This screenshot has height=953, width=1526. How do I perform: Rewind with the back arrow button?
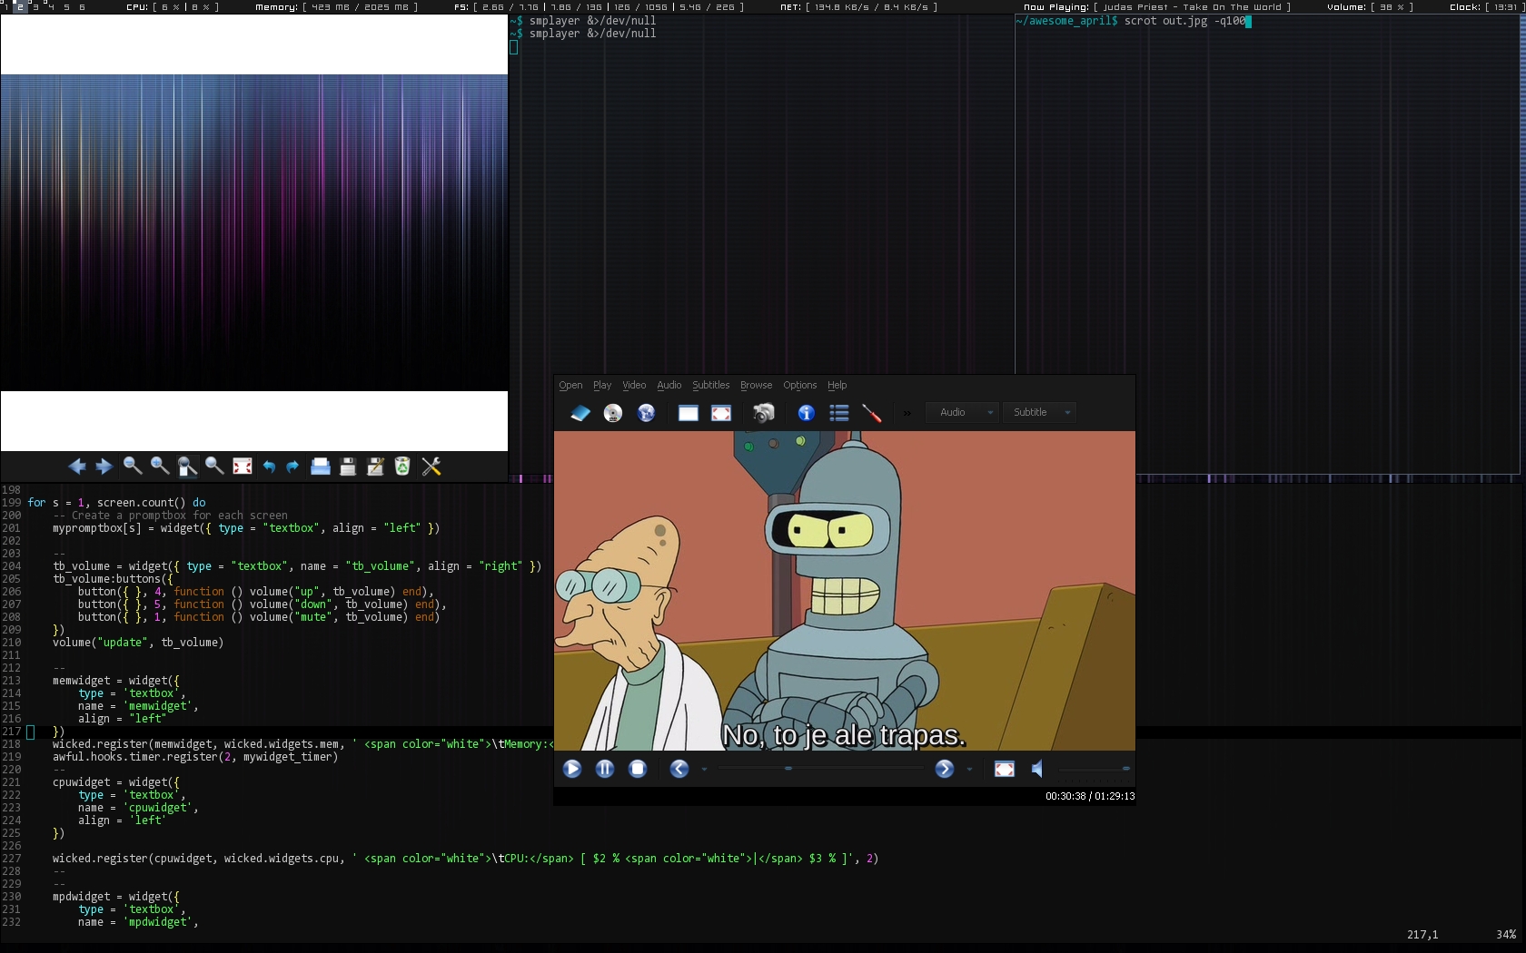tap(679, 769)
